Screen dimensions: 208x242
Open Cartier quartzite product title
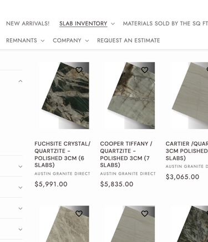pyautogui.click(x=187, y=151)
